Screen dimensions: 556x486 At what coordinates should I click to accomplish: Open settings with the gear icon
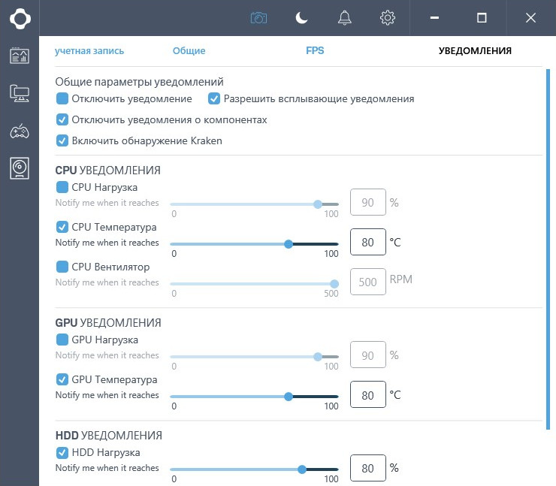tap(387, 18)
